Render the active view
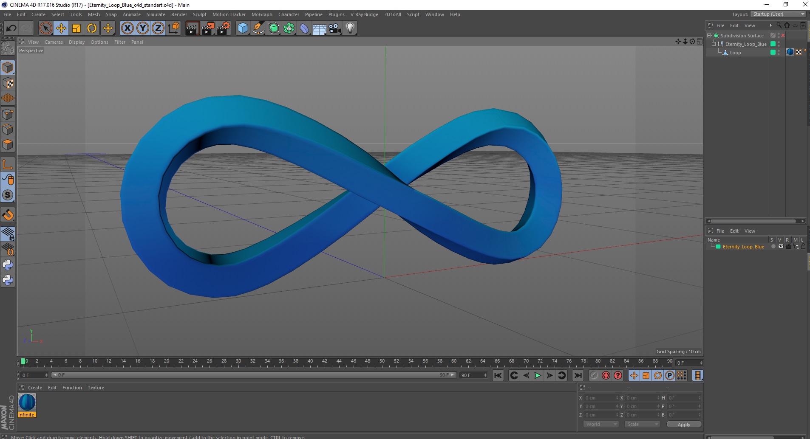 (x=192, y=28)
